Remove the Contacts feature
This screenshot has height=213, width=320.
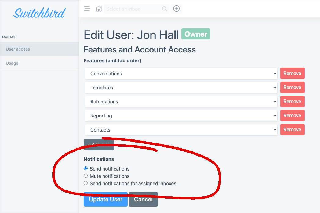(292, 130)
